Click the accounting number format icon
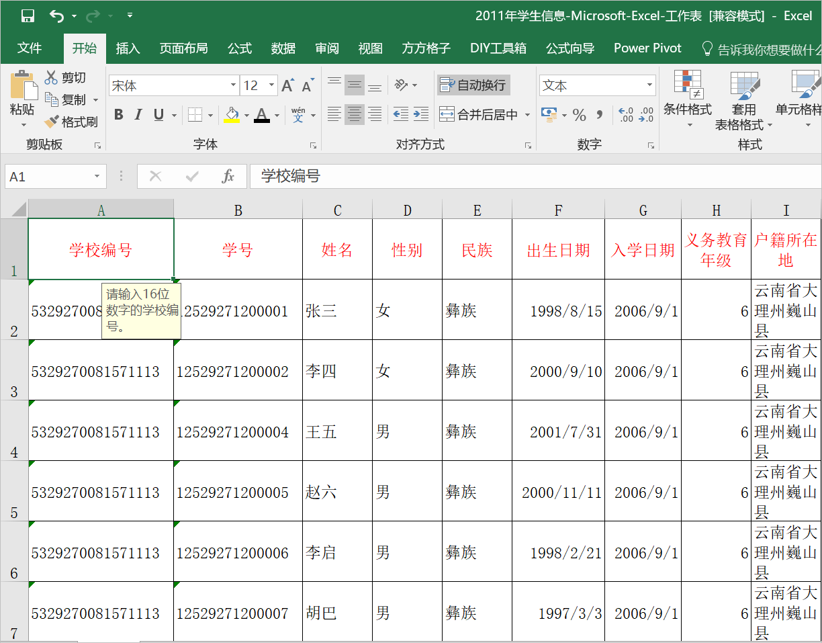The width and height of the screenshot is (822, 643). (549, 114)
